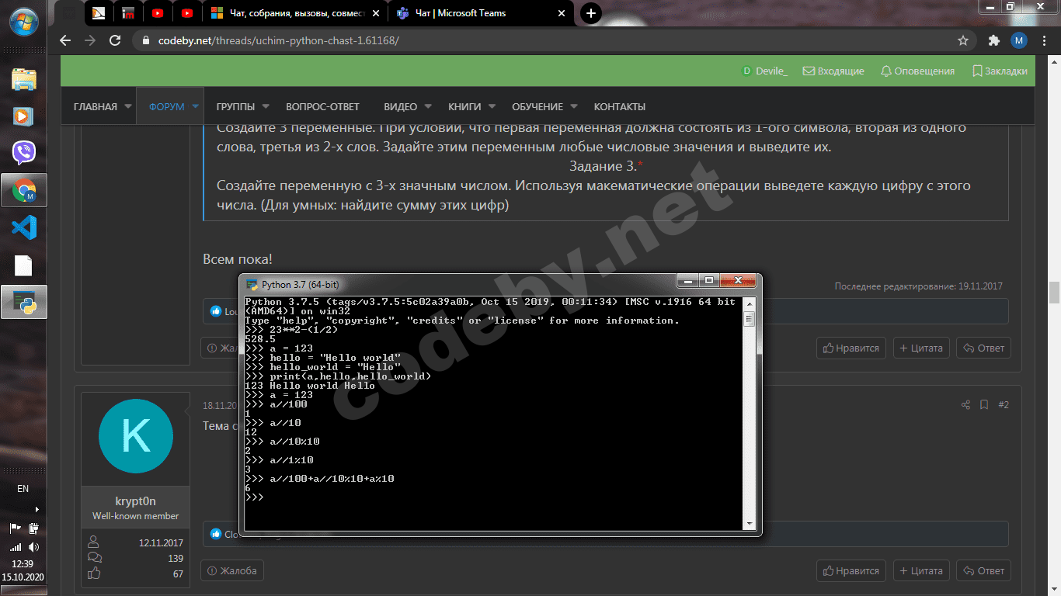The width and height of the screenshot is (1061, 596).
Task: Open Закладки bookmarks link
Action: click(x=1000, y=71)
